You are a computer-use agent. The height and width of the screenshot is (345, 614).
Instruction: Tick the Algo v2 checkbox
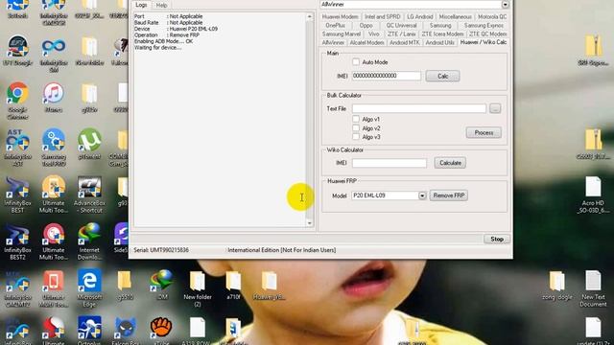pos(356,127)
